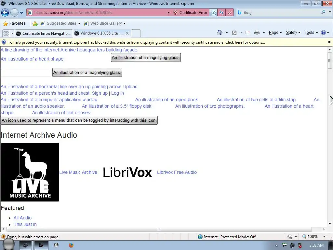Open the Internet Archive headquarters drawing link
This screenshot has width=333, height=250.
pos(70,50)
